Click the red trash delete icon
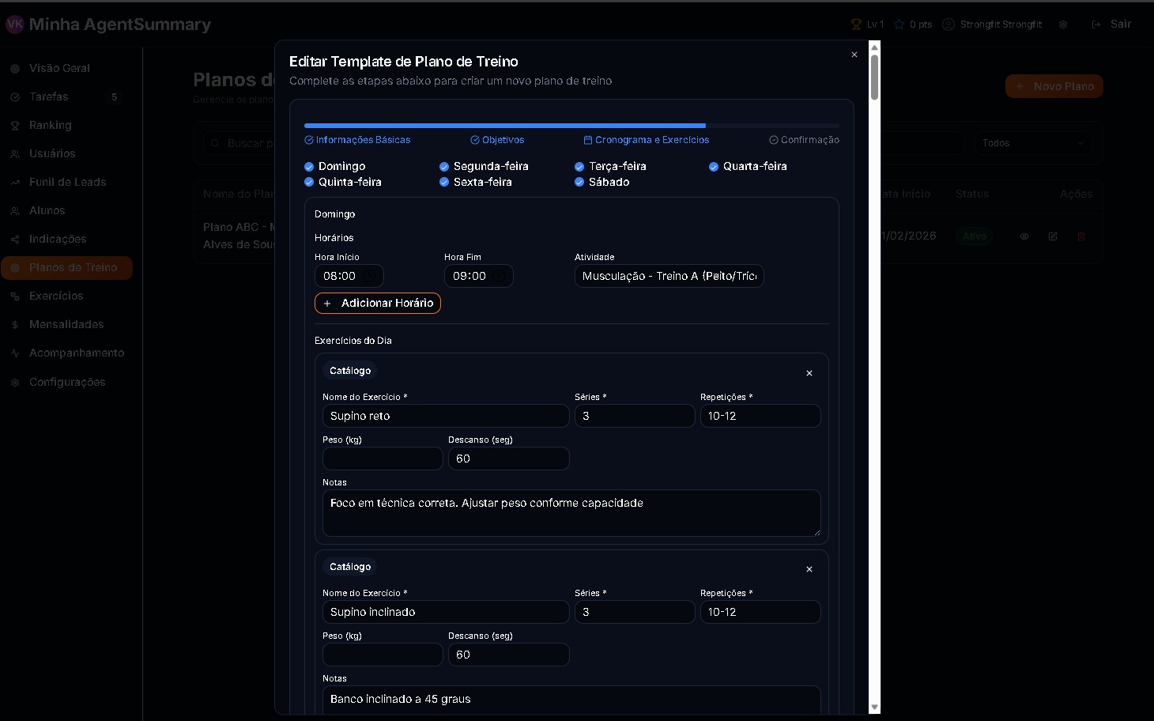This screenshot has height=721, width=1154. point(1080,236)
